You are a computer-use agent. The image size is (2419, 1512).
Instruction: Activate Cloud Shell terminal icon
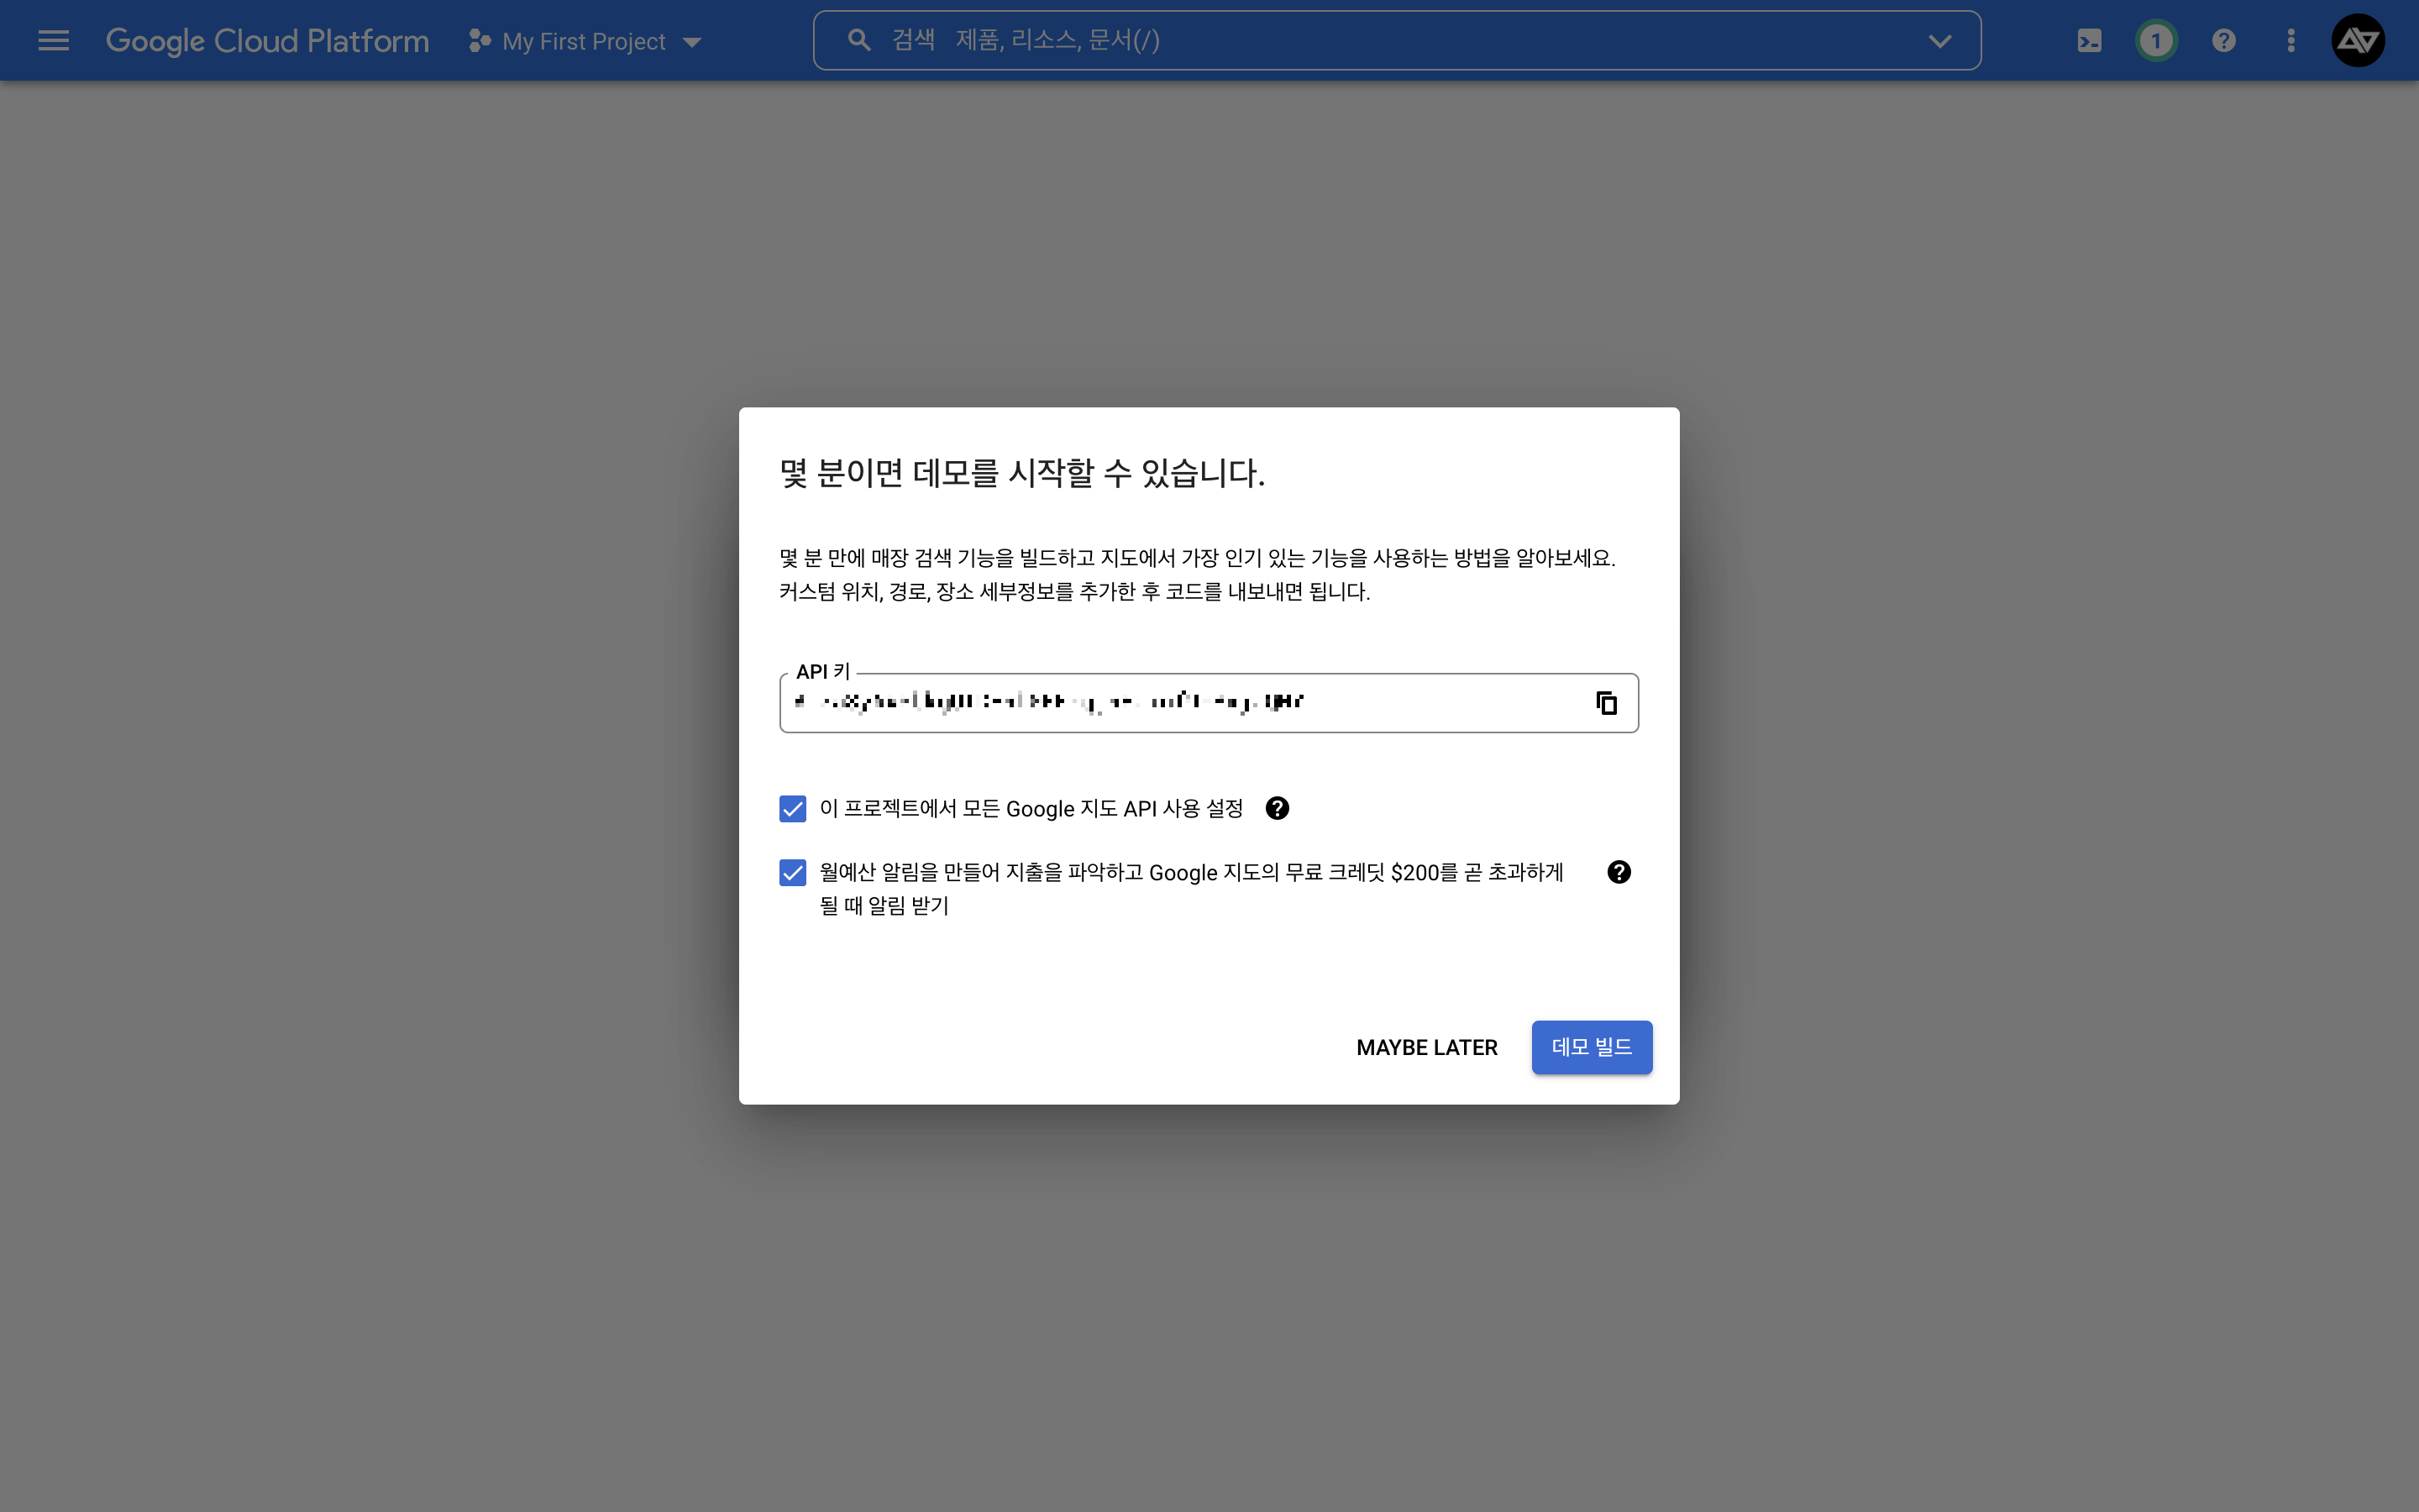(2089, 41)
